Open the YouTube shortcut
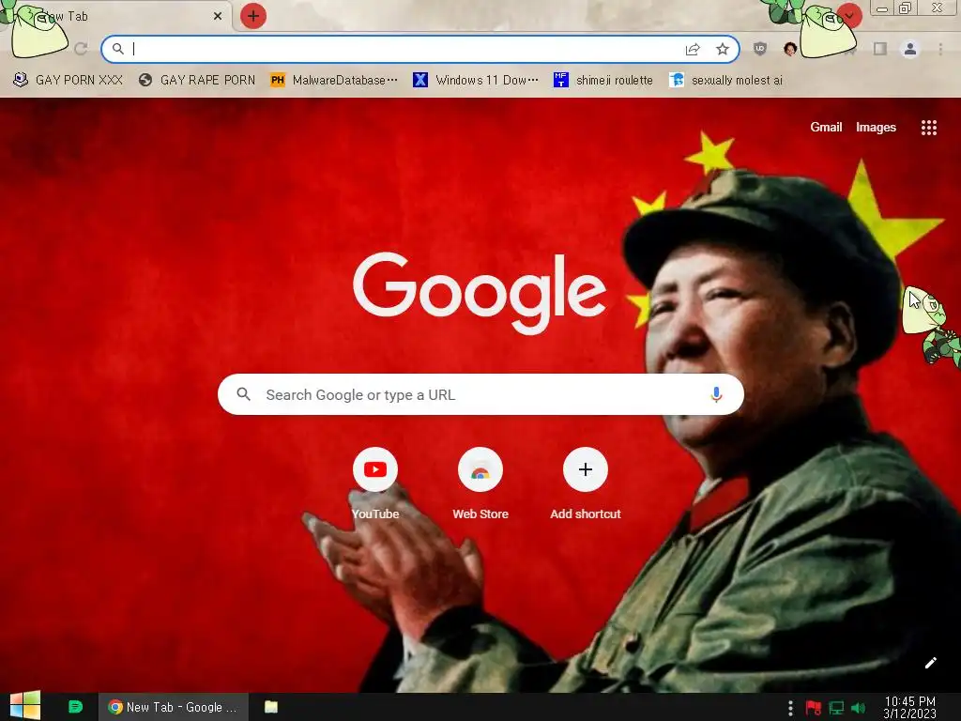Viewport: 961px width, 721px height. coord(375,484)
